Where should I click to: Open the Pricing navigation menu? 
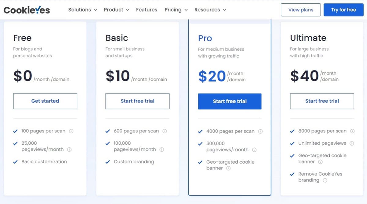tap(176, 10)
